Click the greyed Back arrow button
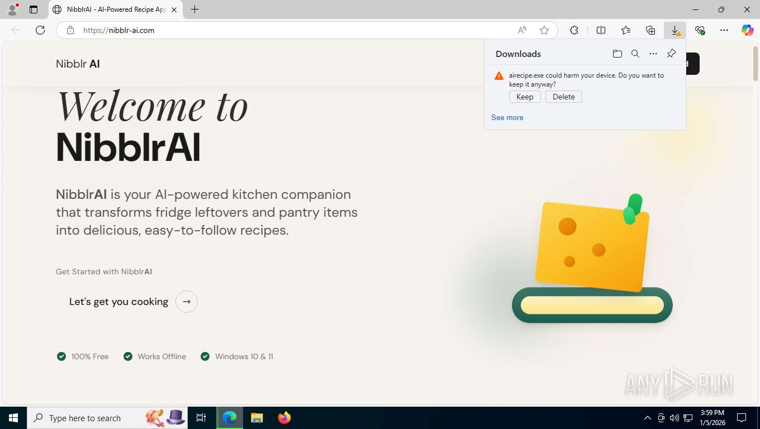The image size is (760, 429). coord(16,30)
